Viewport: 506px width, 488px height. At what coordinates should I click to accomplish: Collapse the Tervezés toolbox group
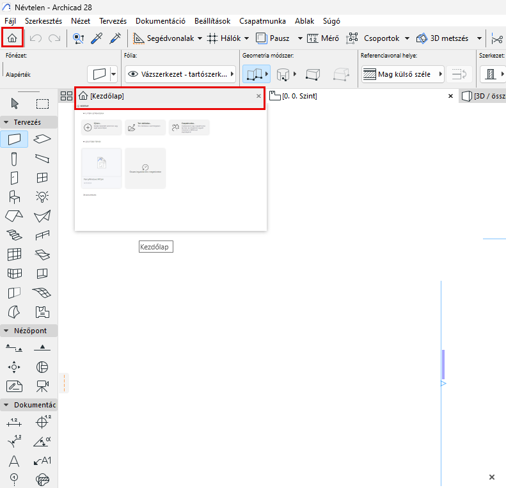click(x=6, y=122)
